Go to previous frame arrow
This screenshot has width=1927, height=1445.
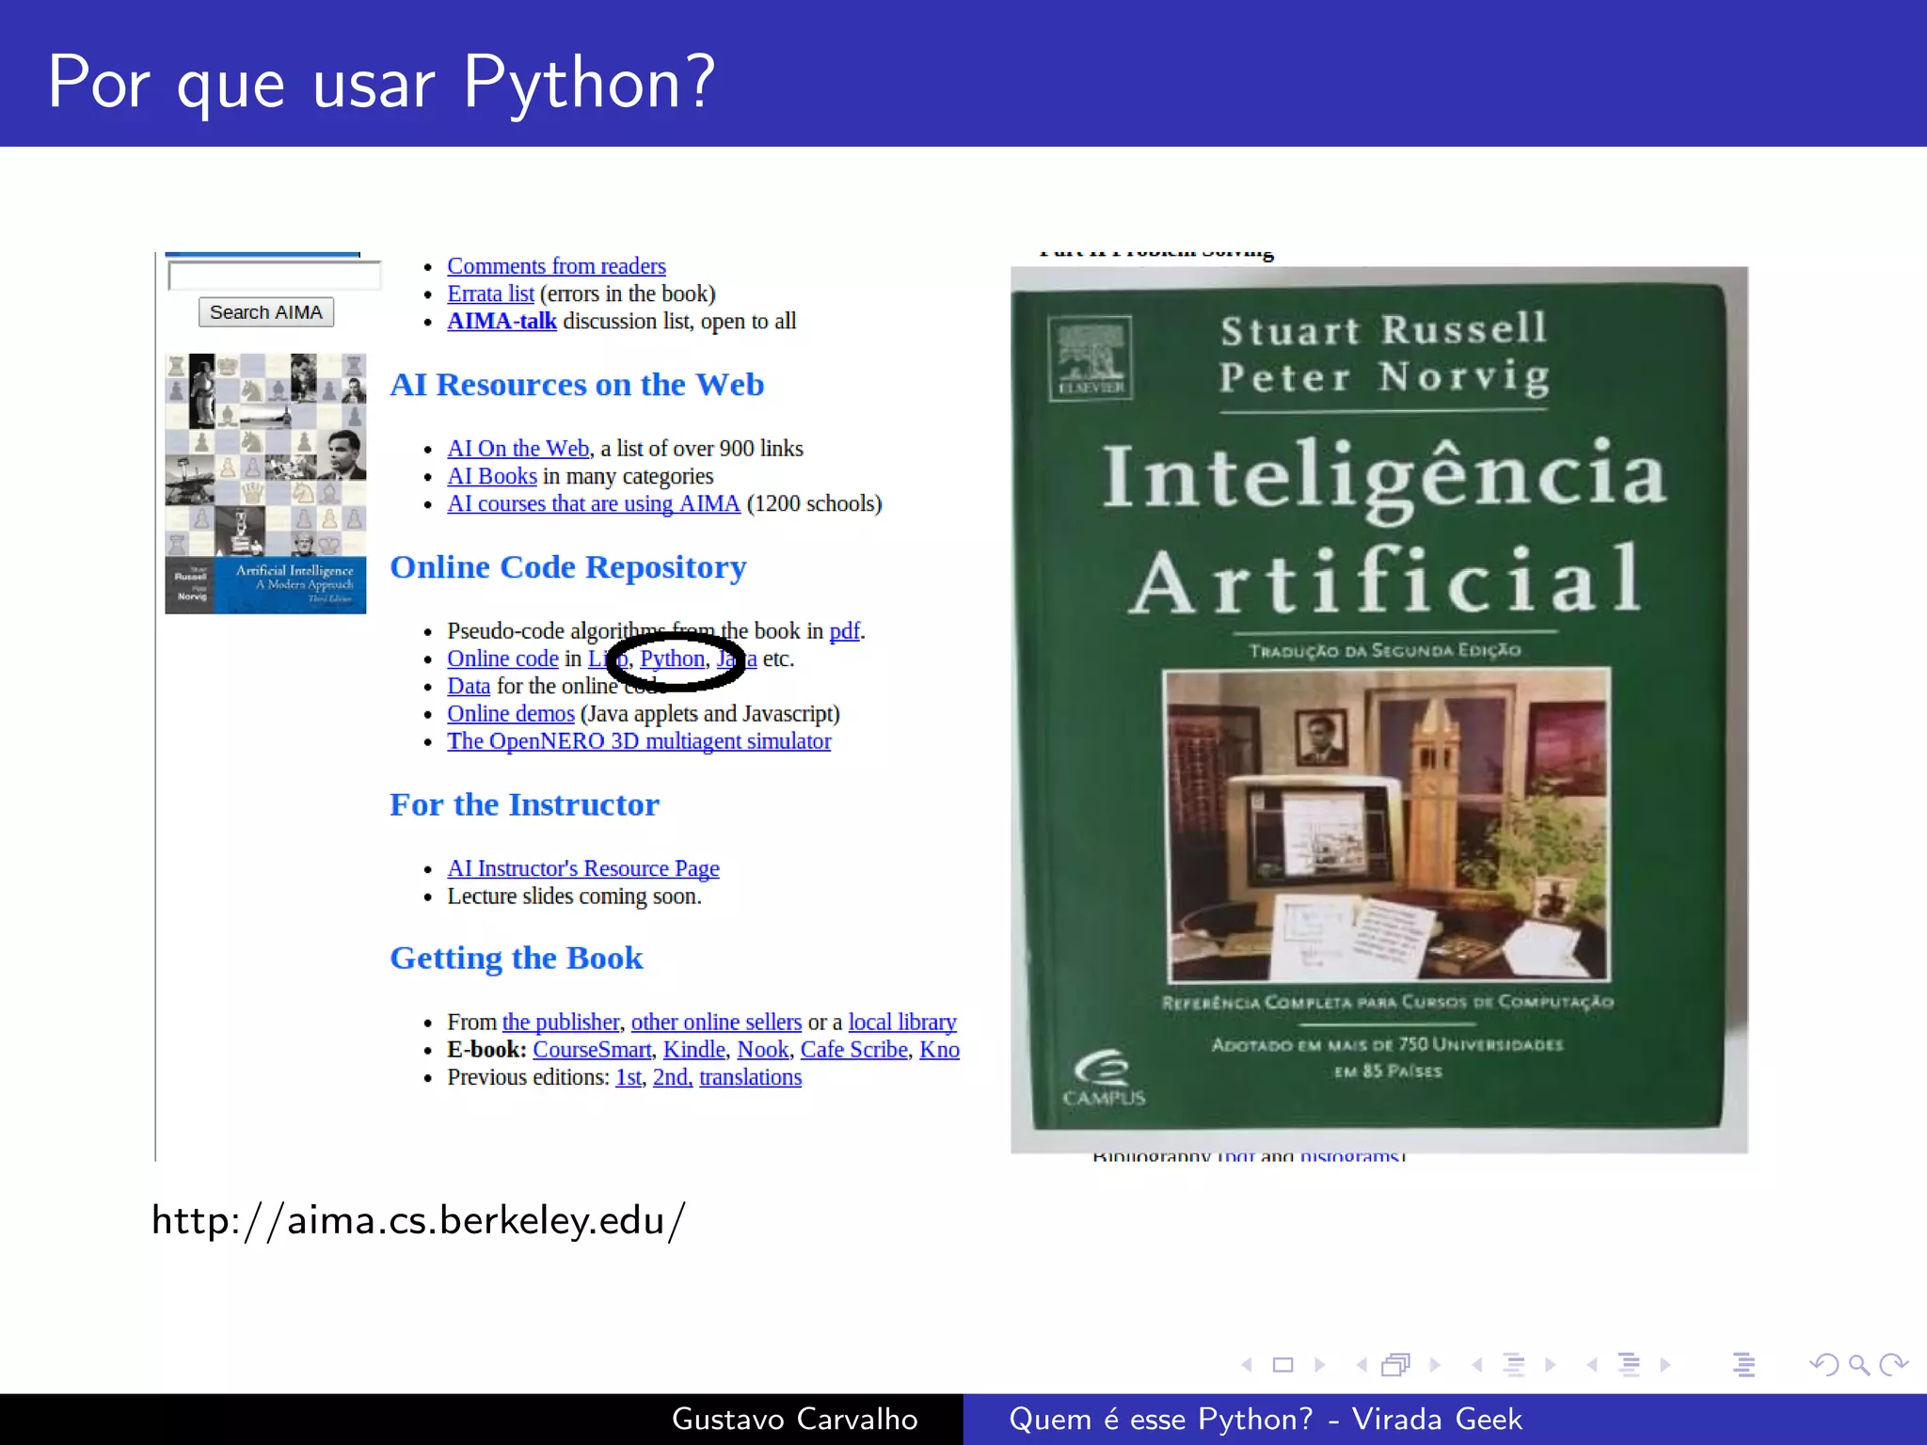click(x=1362, y=1364)
